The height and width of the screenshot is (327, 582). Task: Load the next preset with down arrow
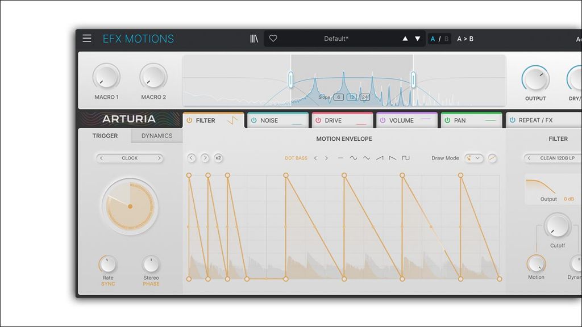(418, 39)
